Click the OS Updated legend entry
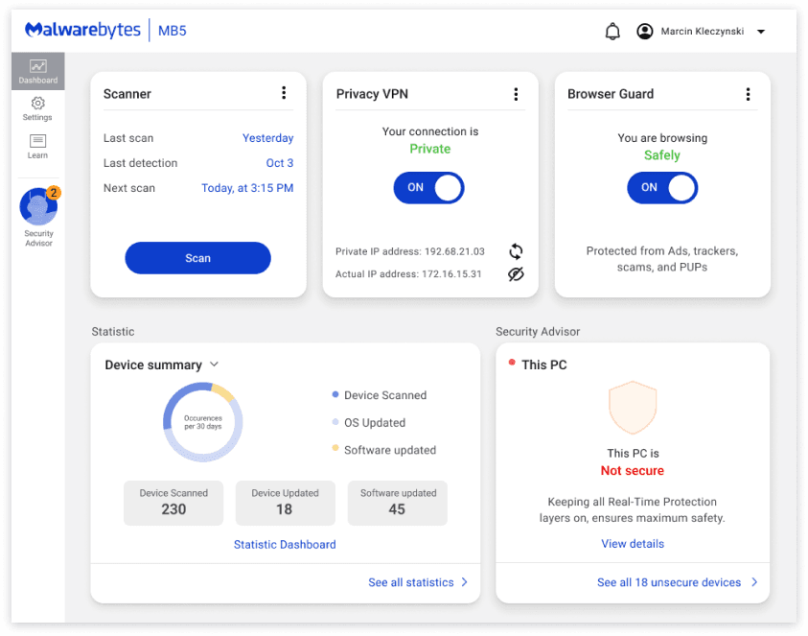 [x=369, y=422]
